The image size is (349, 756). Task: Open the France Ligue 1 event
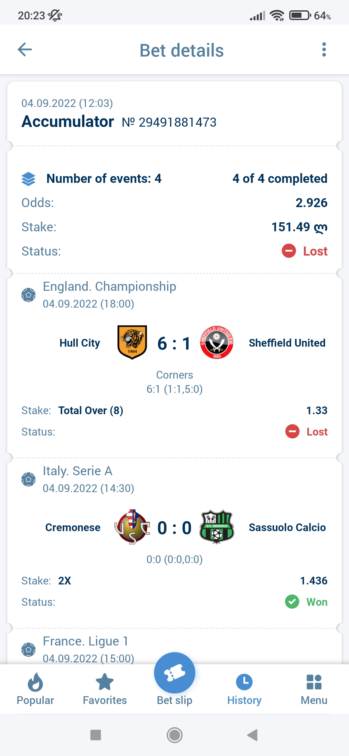86,641
